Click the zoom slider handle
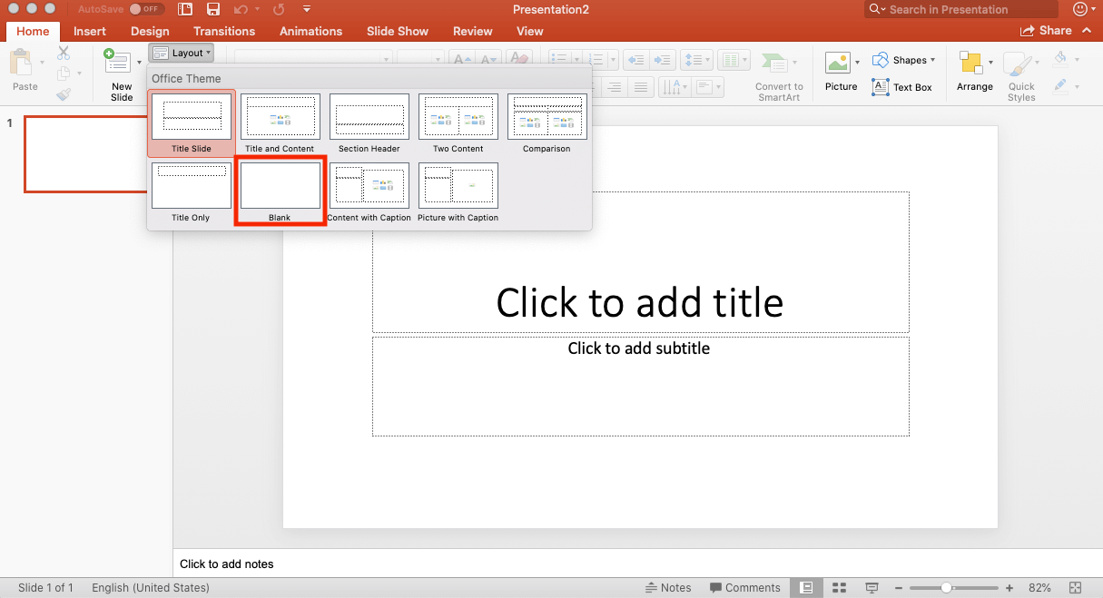The height and width of the screenshot is (598, 1103). click(946, 588)
